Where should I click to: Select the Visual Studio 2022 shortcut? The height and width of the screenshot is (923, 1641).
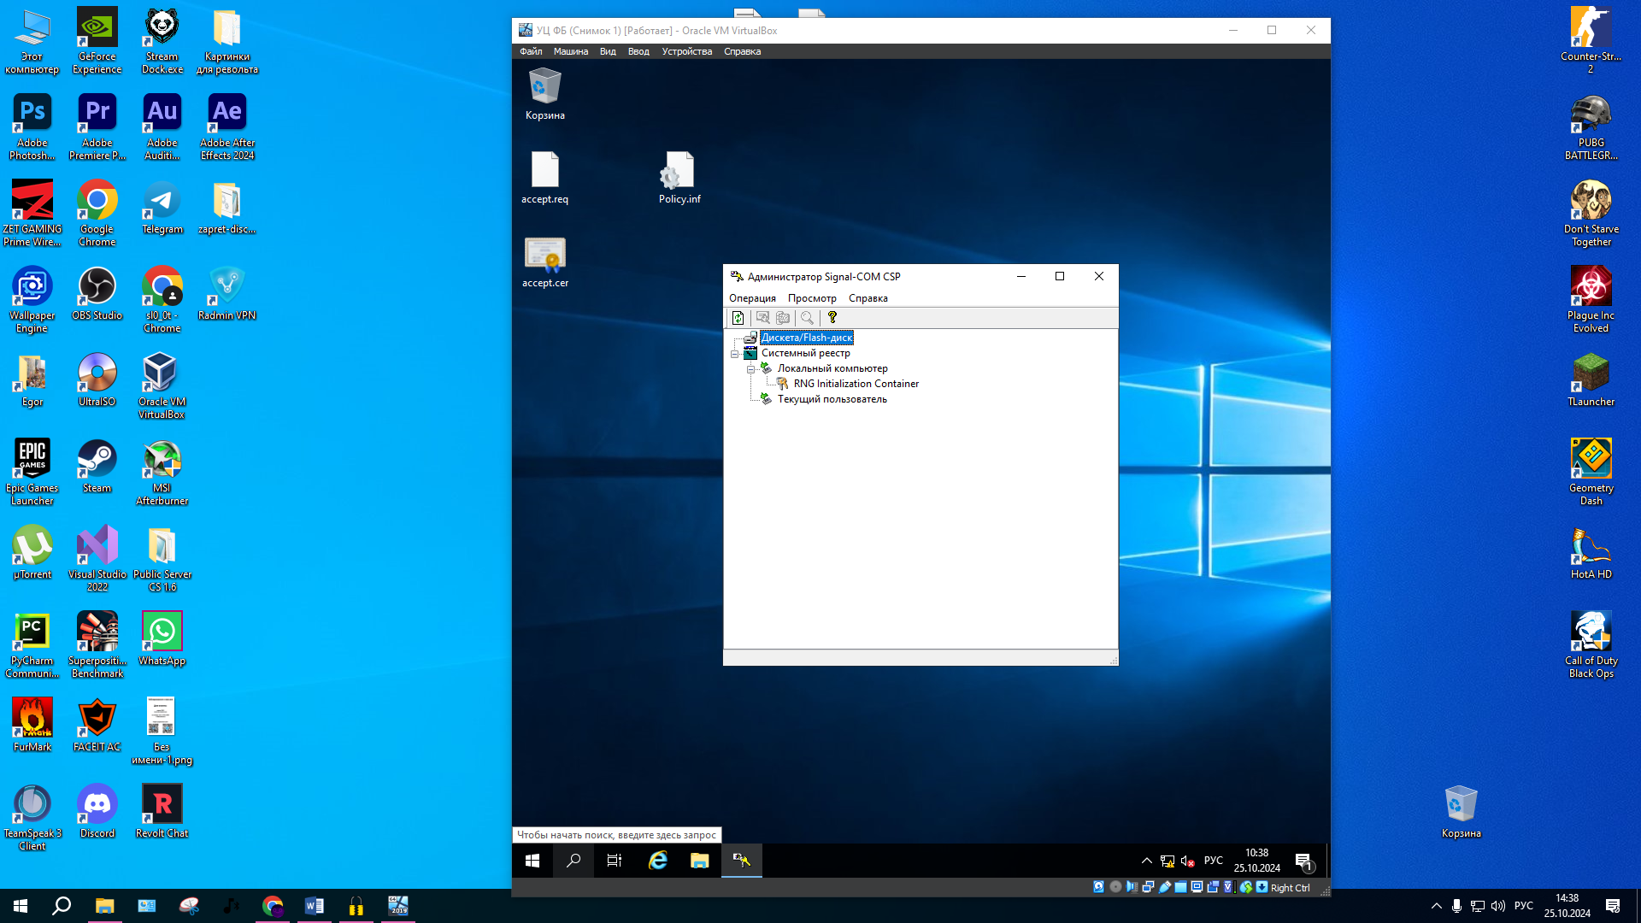coord(97,559)
